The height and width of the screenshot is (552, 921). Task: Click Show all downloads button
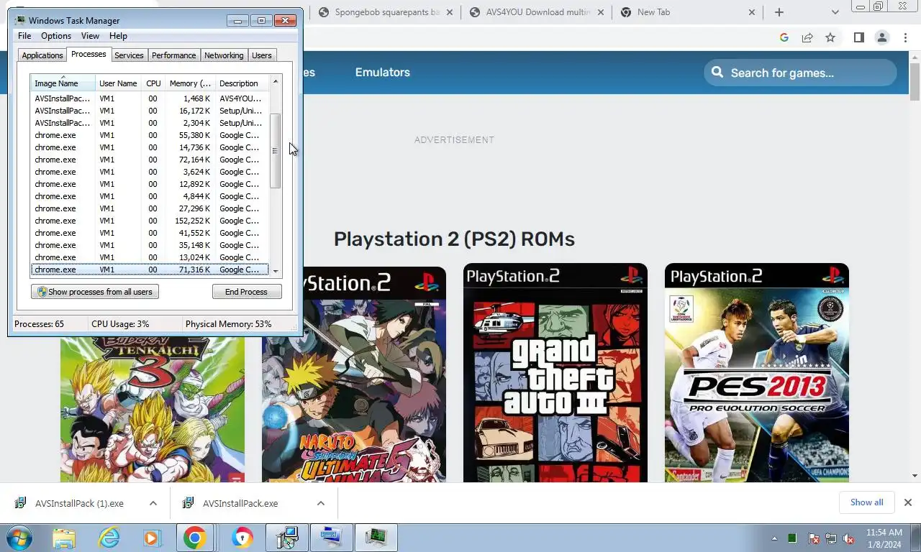(866, 502)
